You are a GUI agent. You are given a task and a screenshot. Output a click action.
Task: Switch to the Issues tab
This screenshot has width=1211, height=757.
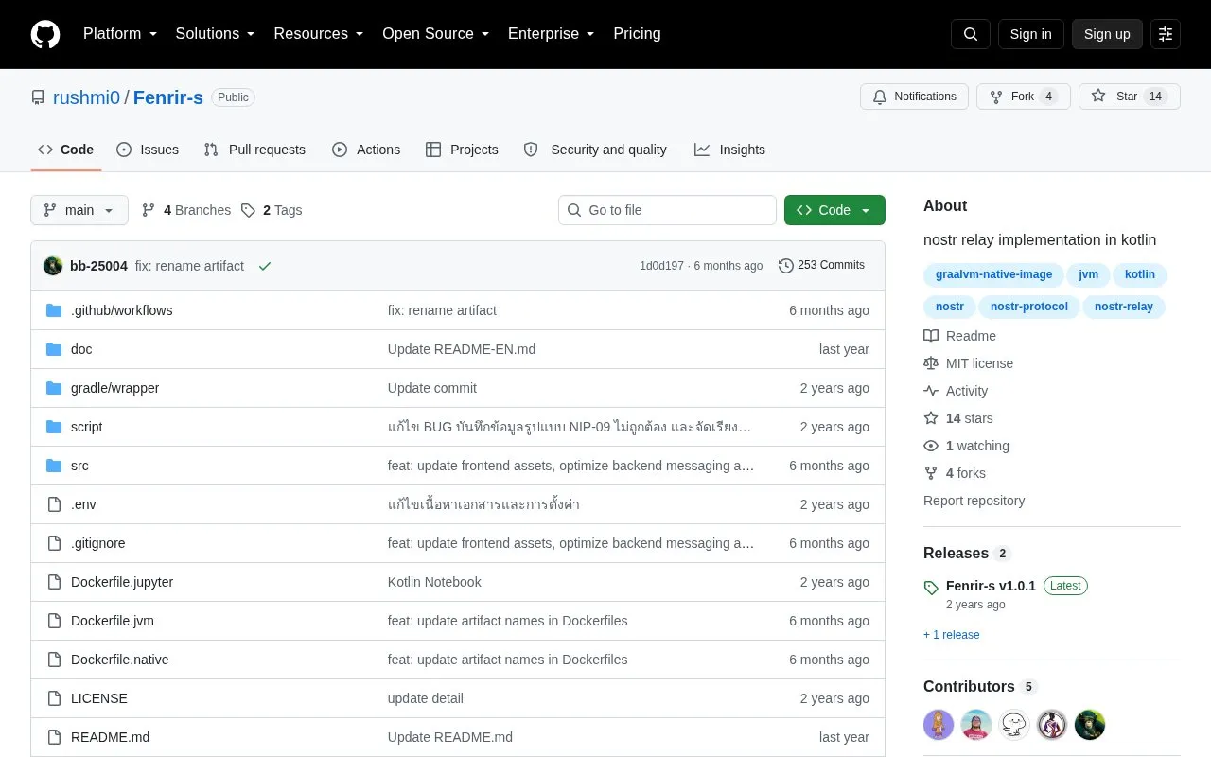(x=148, y=150)
